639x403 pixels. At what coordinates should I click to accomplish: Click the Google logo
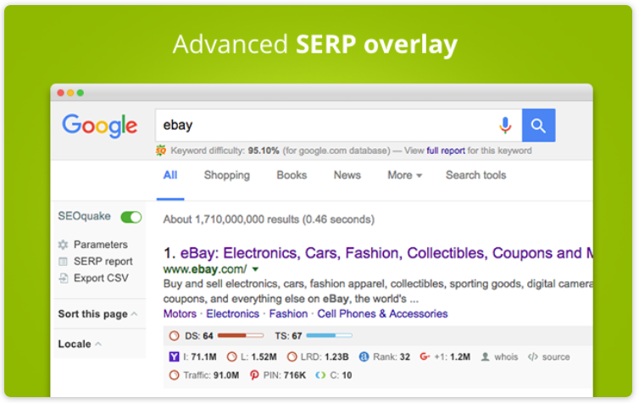(99, 125)
